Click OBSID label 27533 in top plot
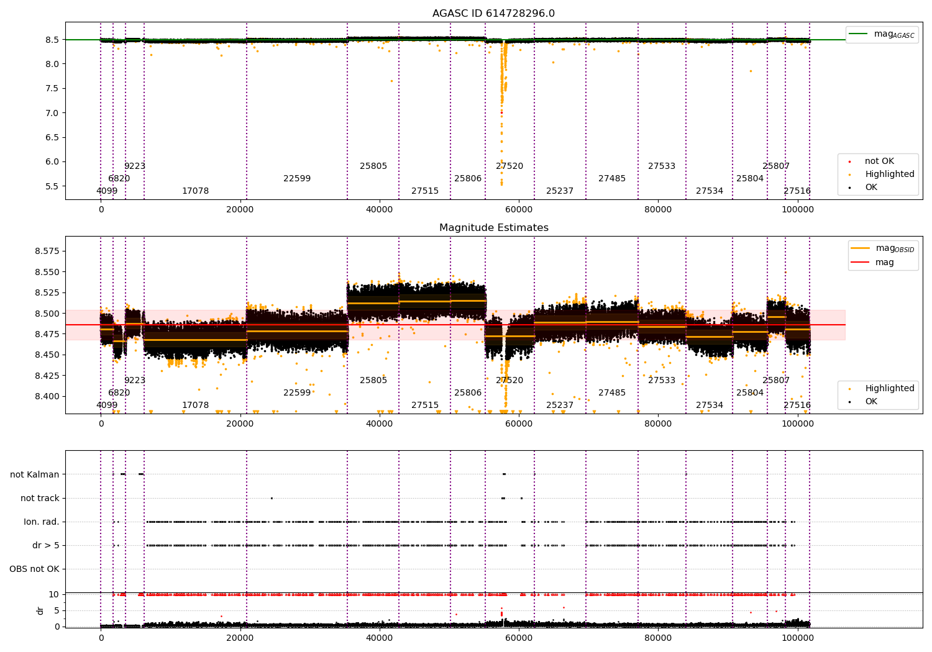The height and width of the screenshot is (652, 932). [662, 166]
